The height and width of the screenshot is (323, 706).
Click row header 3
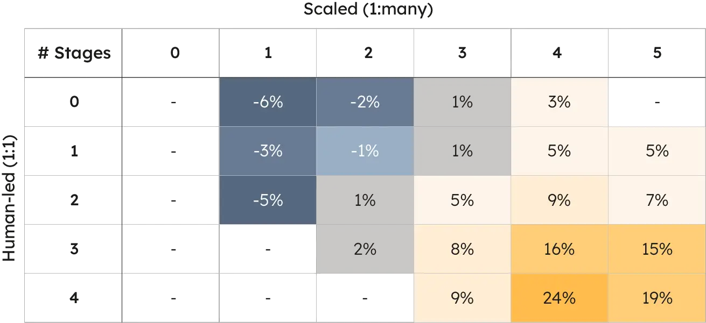(73, 249)
